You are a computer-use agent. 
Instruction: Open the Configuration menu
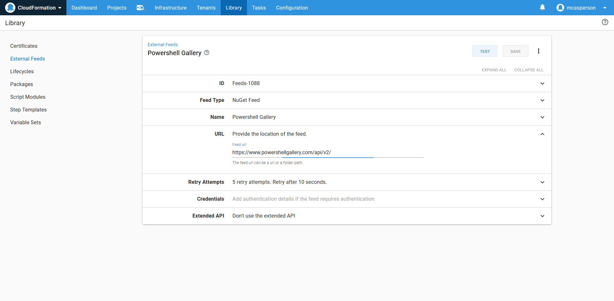click(292, 8)
